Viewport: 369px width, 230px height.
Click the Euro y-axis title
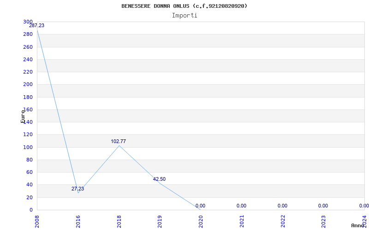[23, 116]
